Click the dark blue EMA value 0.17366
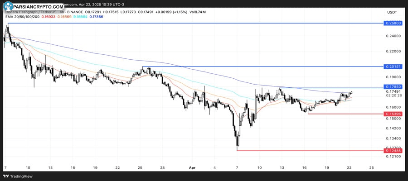Screen dimensions: 408x181 pos(96,17)
